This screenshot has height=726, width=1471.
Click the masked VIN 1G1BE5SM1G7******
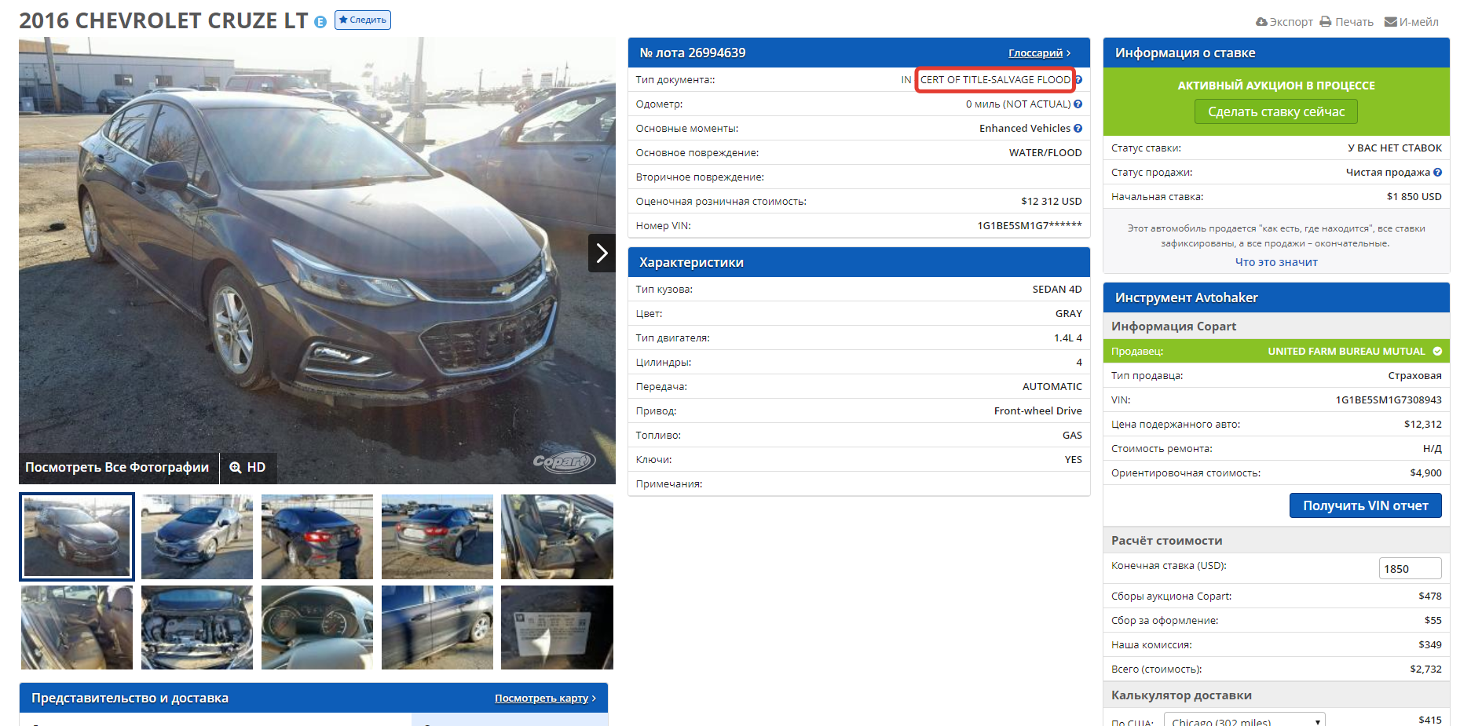[x=1030, y=226]
